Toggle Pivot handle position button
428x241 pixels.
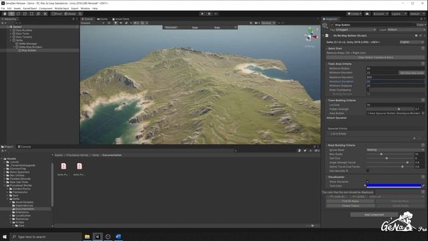pyautogui.click(x=57, y=13)
